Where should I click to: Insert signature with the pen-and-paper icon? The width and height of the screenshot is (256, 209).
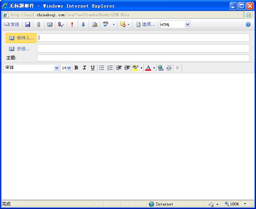[95, 25]
